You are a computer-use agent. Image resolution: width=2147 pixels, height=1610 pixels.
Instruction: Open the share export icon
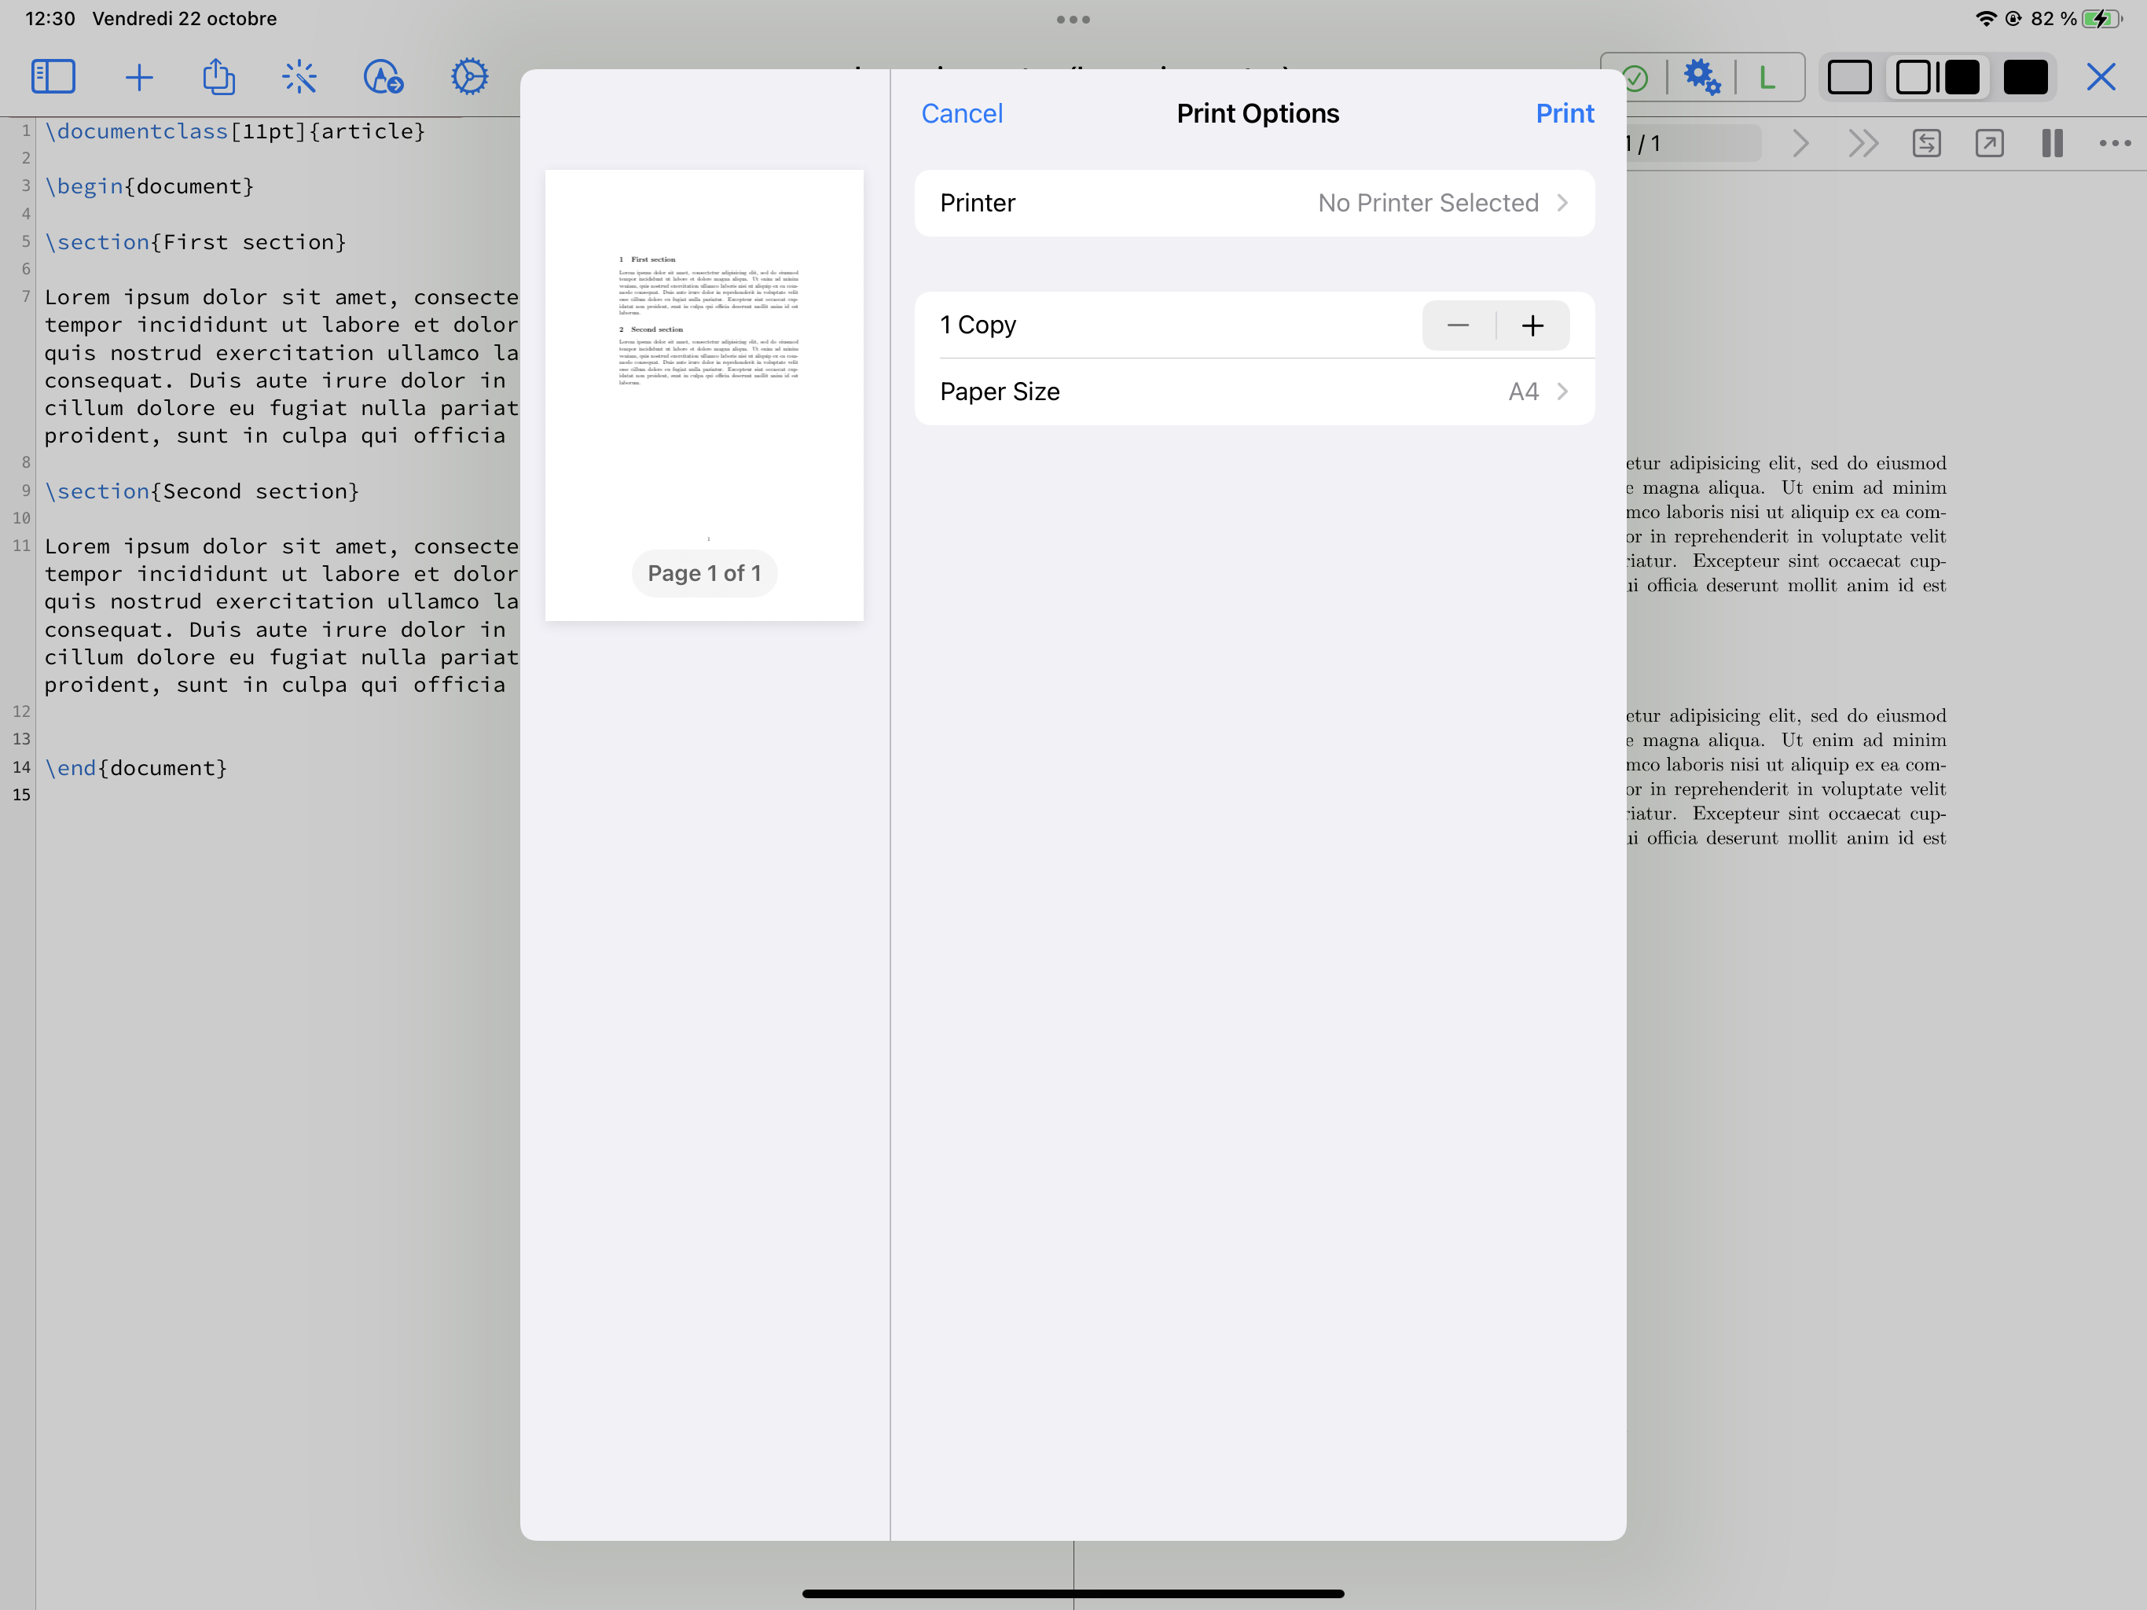(218, 75)
